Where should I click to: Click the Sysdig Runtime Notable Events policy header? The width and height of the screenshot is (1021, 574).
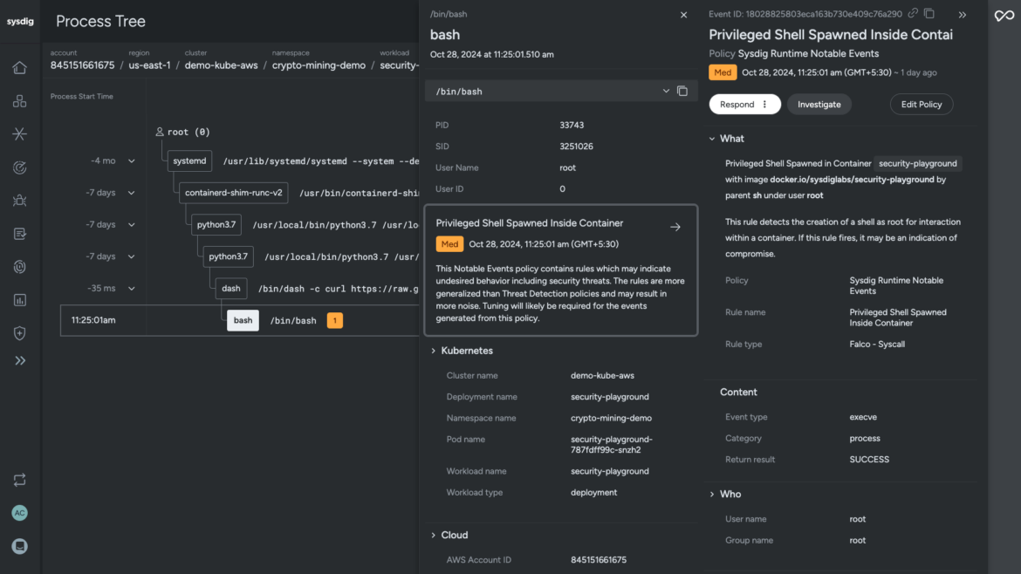[808, 53]
